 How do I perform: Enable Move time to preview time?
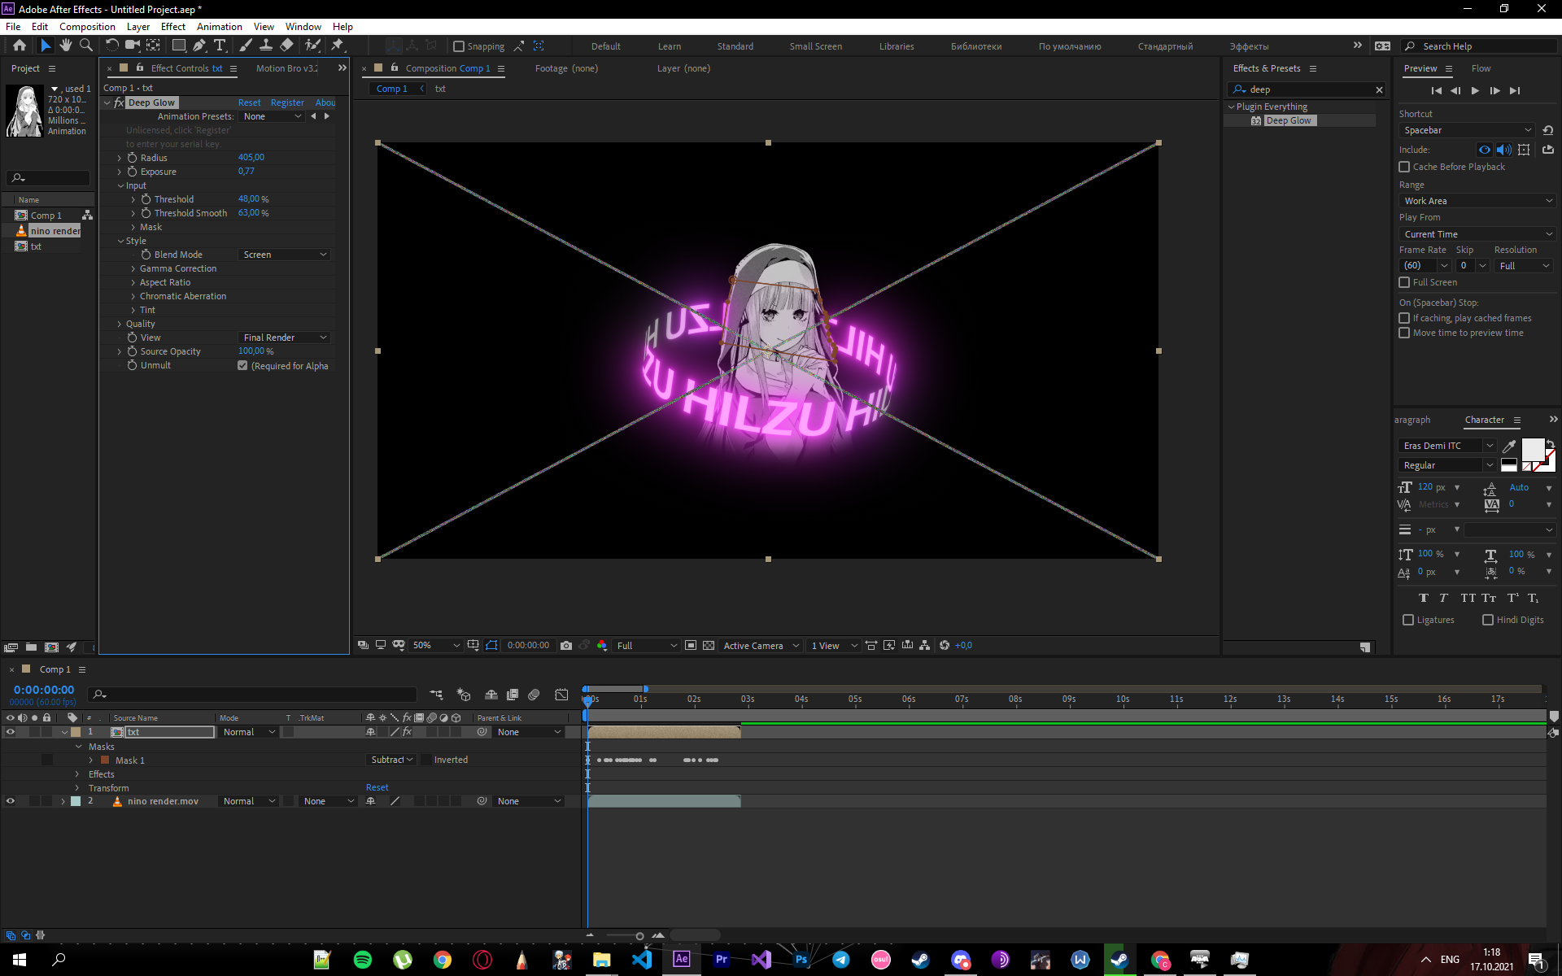click(1404, 333)
